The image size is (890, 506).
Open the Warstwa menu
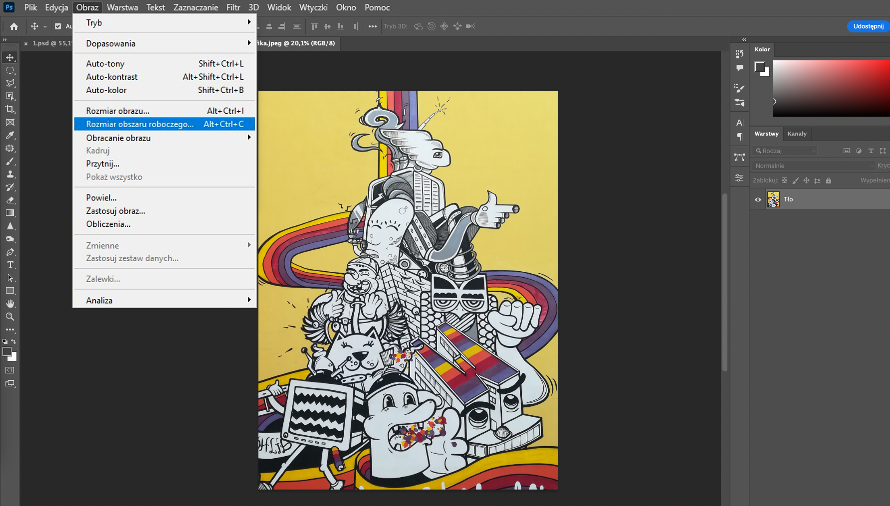click(x=122, y=7)
